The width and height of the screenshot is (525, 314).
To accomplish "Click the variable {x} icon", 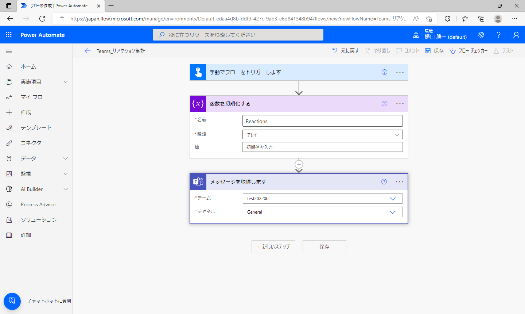I will [x=198, y=104].
